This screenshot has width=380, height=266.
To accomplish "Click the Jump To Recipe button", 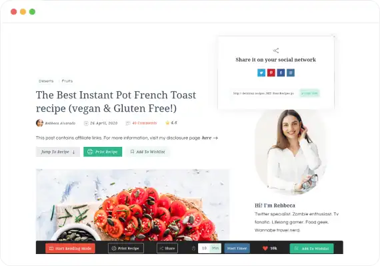I will [x=58, y=152].
